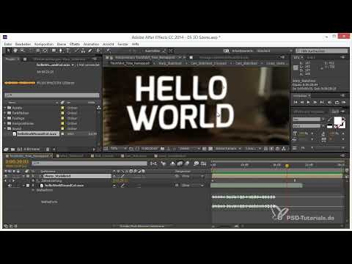Take snapshot with camera icon under viewer

[162, 149]
